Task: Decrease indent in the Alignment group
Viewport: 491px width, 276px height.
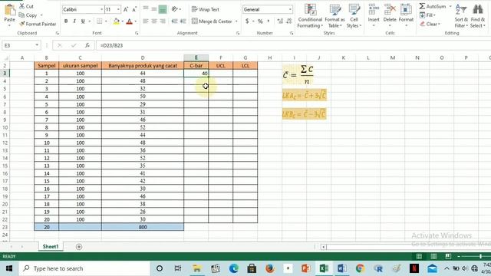Action: click(174, 21)
